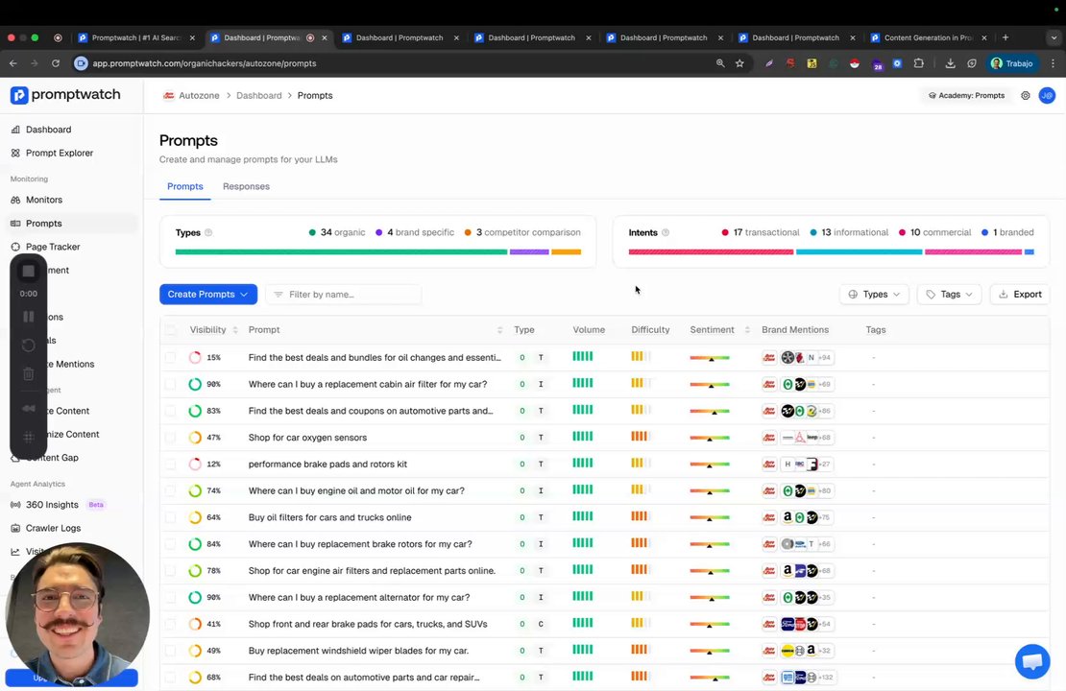
Task: Switch to first Promptwatch AI Search tab
Action: pyautogui.click(x=135, y=37)
